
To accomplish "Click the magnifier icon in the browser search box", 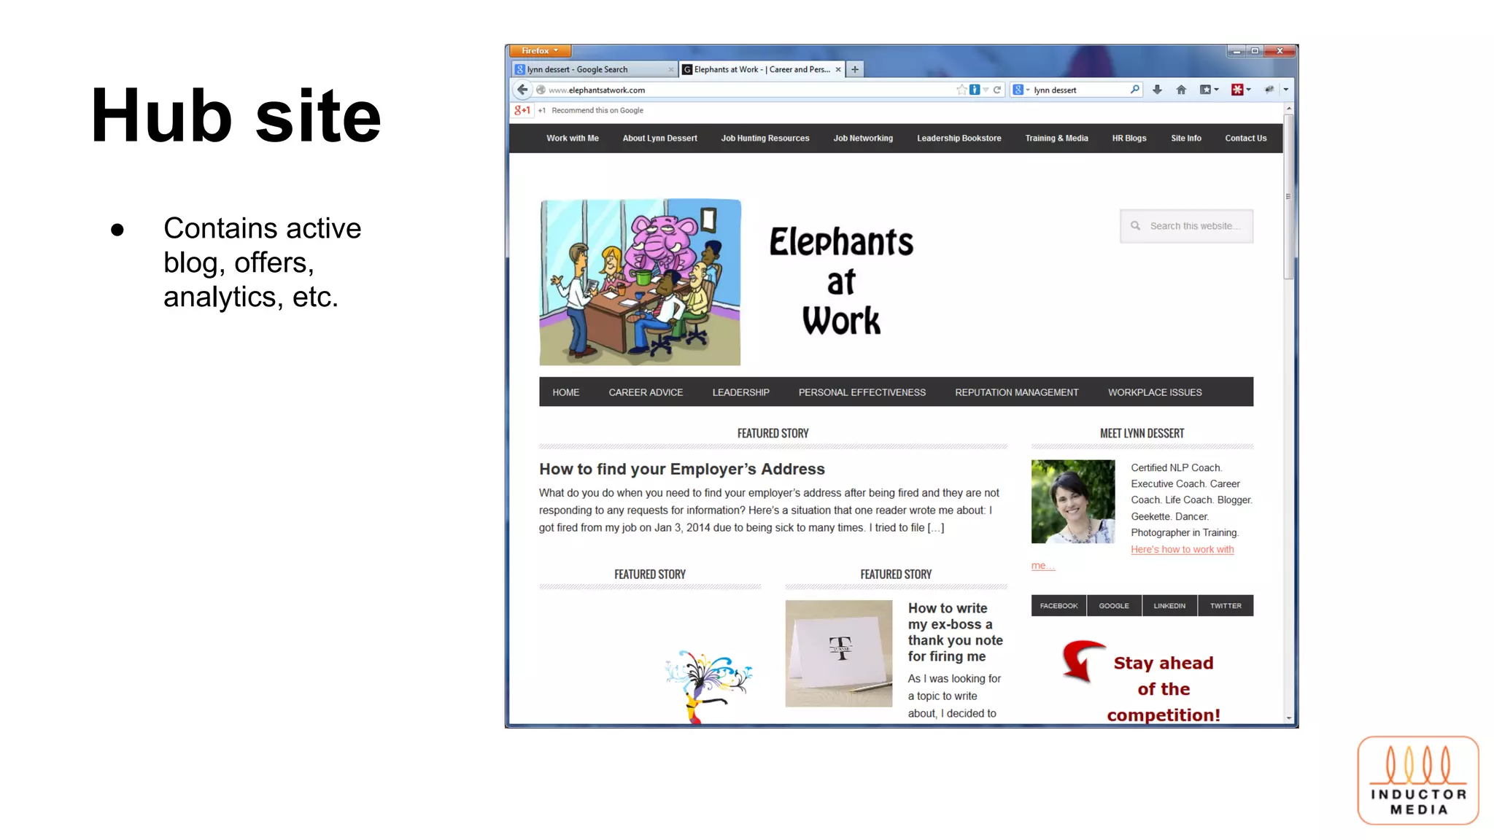I will 1134,90.
